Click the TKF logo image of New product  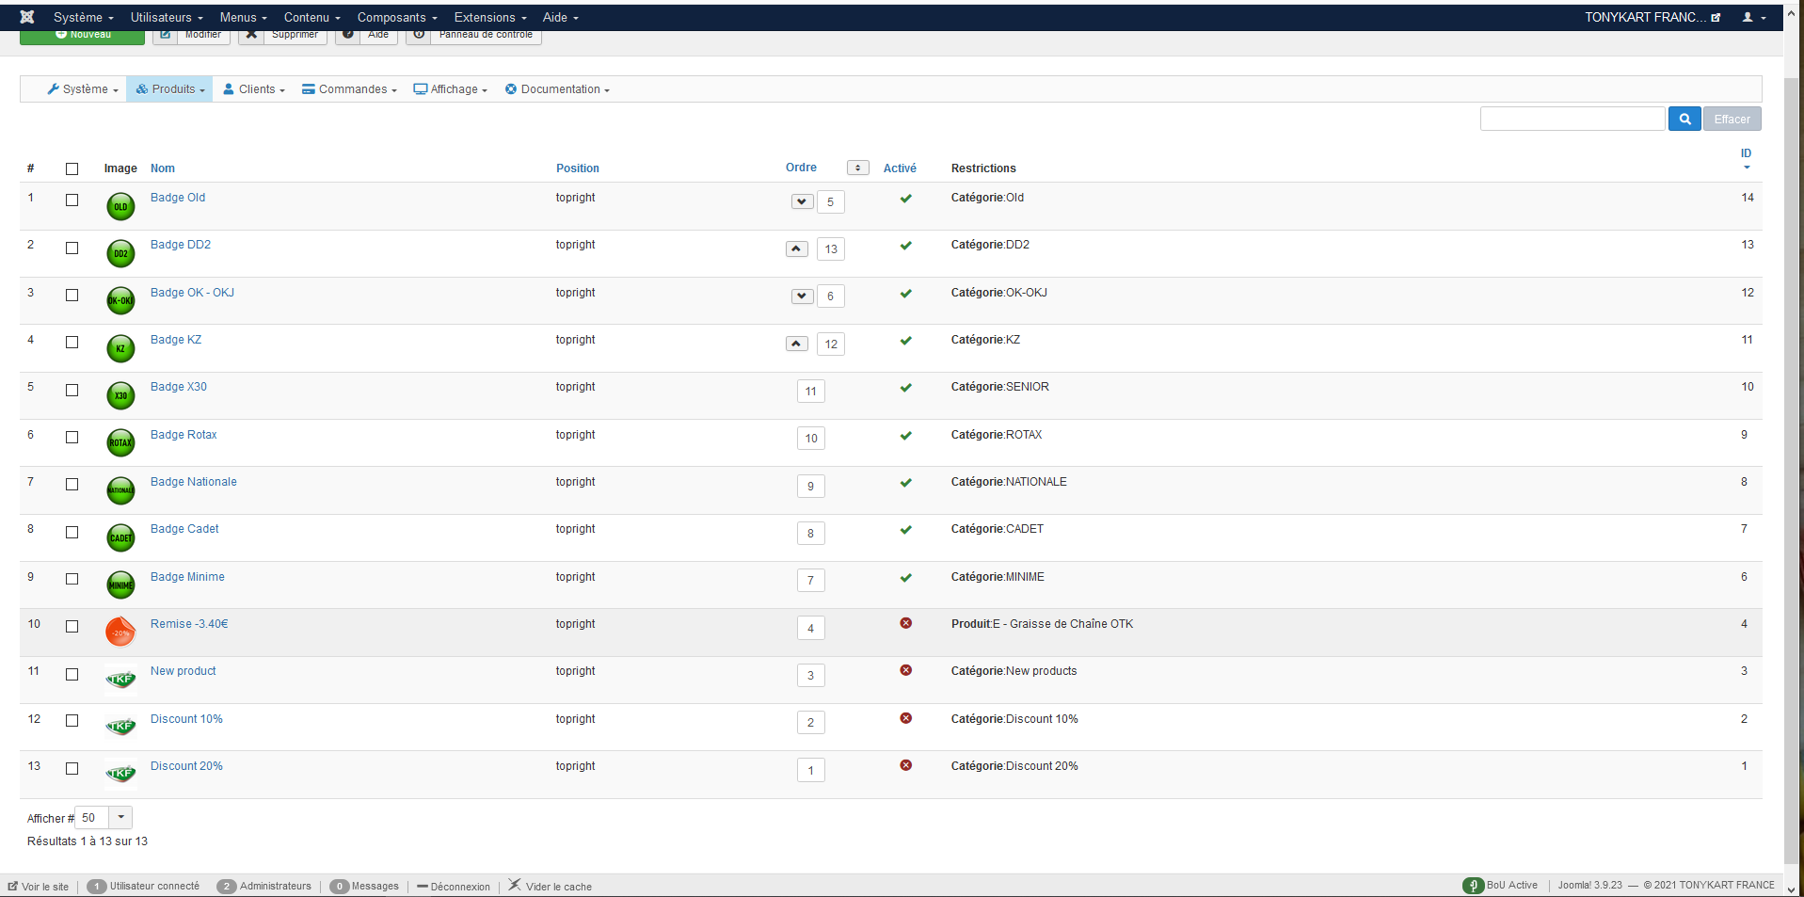(120, 679)
